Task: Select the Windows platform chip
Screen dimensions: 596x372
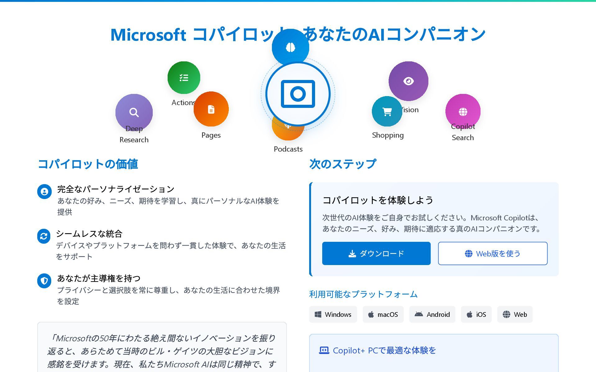Action: 333,314
